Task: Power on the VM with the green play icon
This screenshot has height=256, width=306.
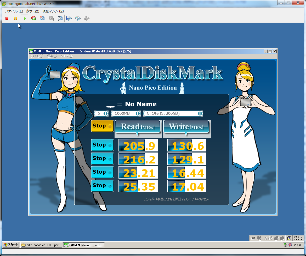Action: click(x=25, y=18)
